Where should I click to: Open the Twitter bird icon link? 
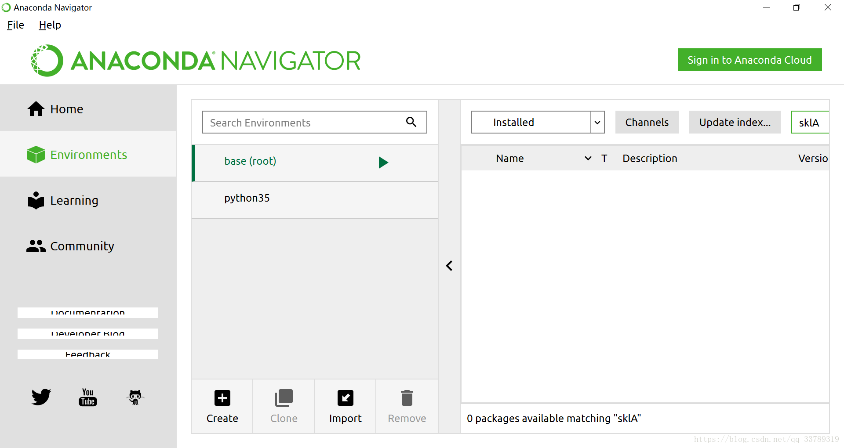41,397
